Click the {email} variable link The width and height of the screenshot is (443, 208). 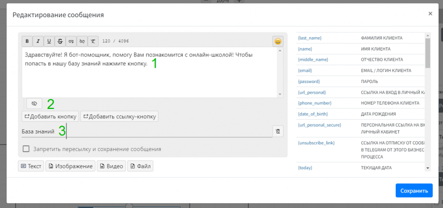pyautogui.click(x=305, y=71)
